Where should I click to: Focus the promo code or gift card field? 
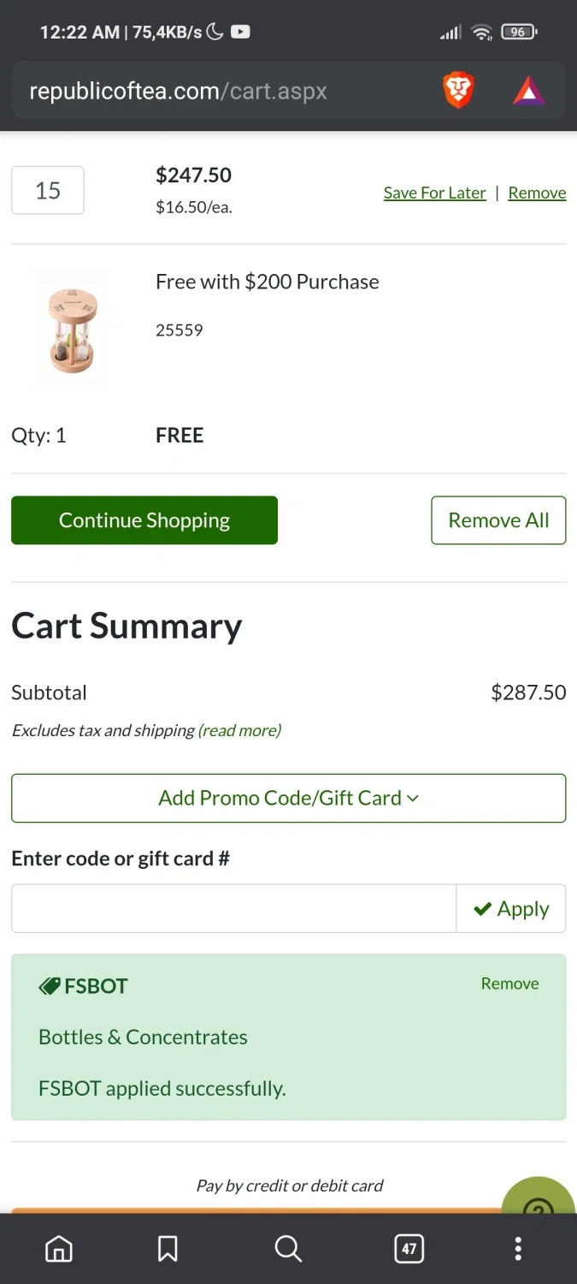click(x=233, y=908)
